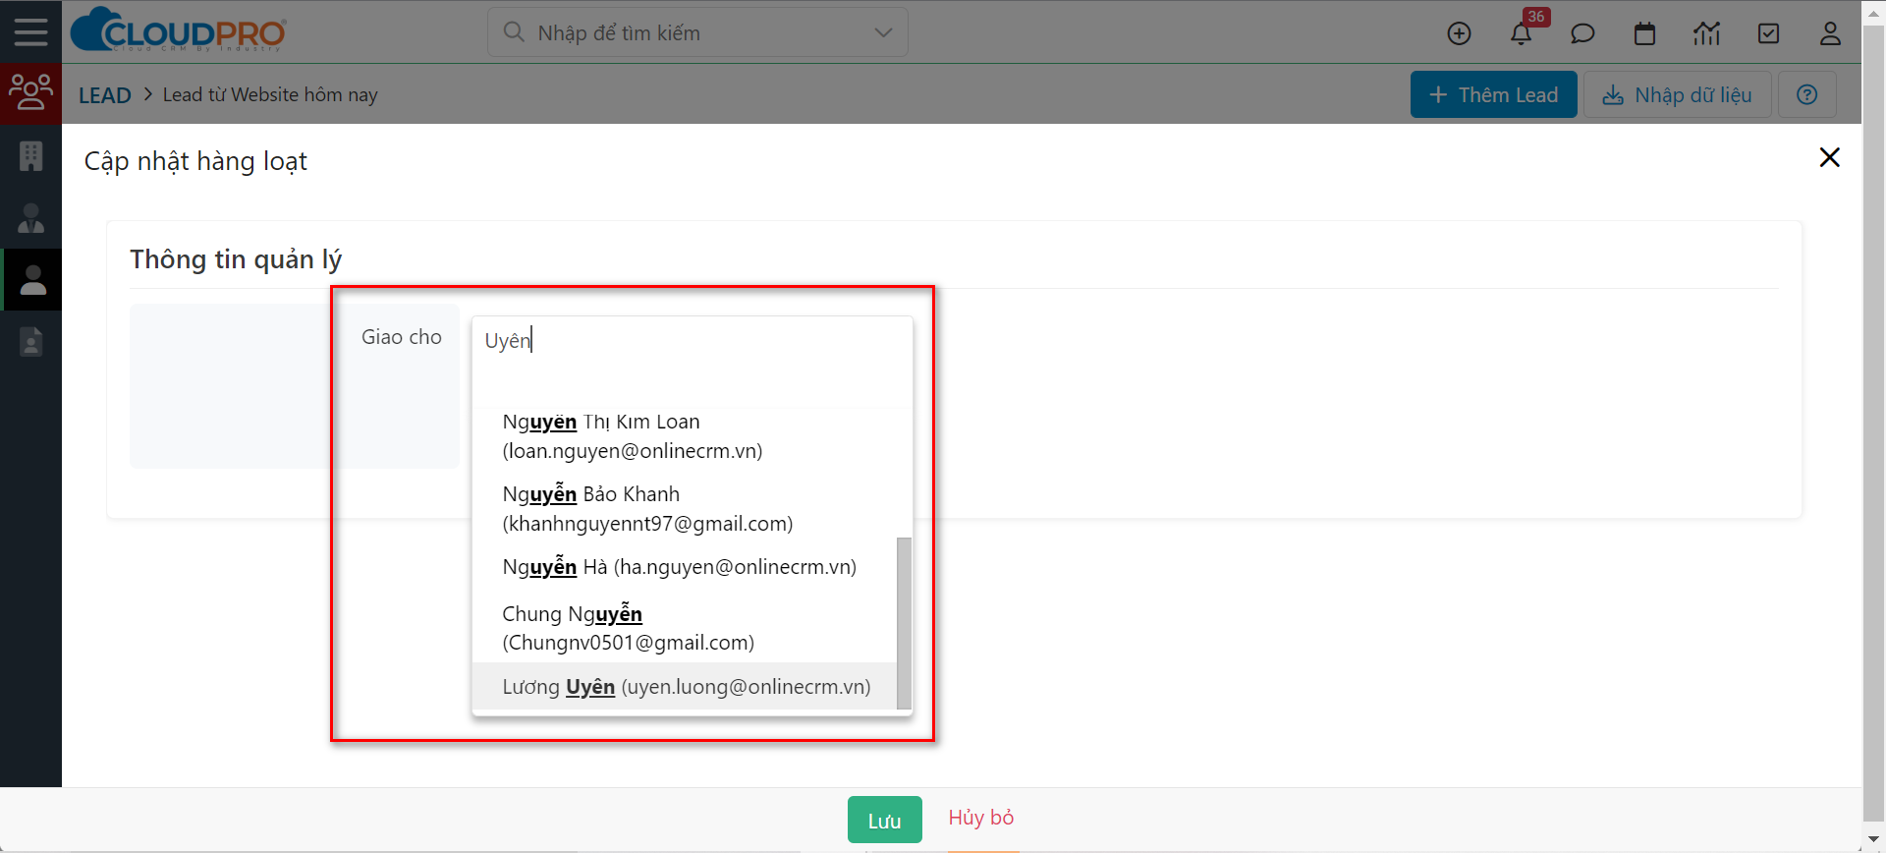Screen dimensions: 1886x853
Task: Click the Hủy bỏ cancel link
Action: click(x=980, y=818)
